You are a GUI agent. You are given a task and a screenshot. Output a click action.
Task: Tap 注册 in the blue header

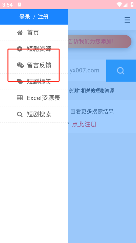(43, 17)
